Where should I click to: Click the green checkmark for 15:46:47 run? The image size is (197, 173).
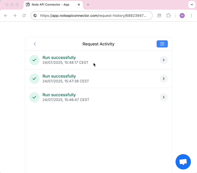34,97
